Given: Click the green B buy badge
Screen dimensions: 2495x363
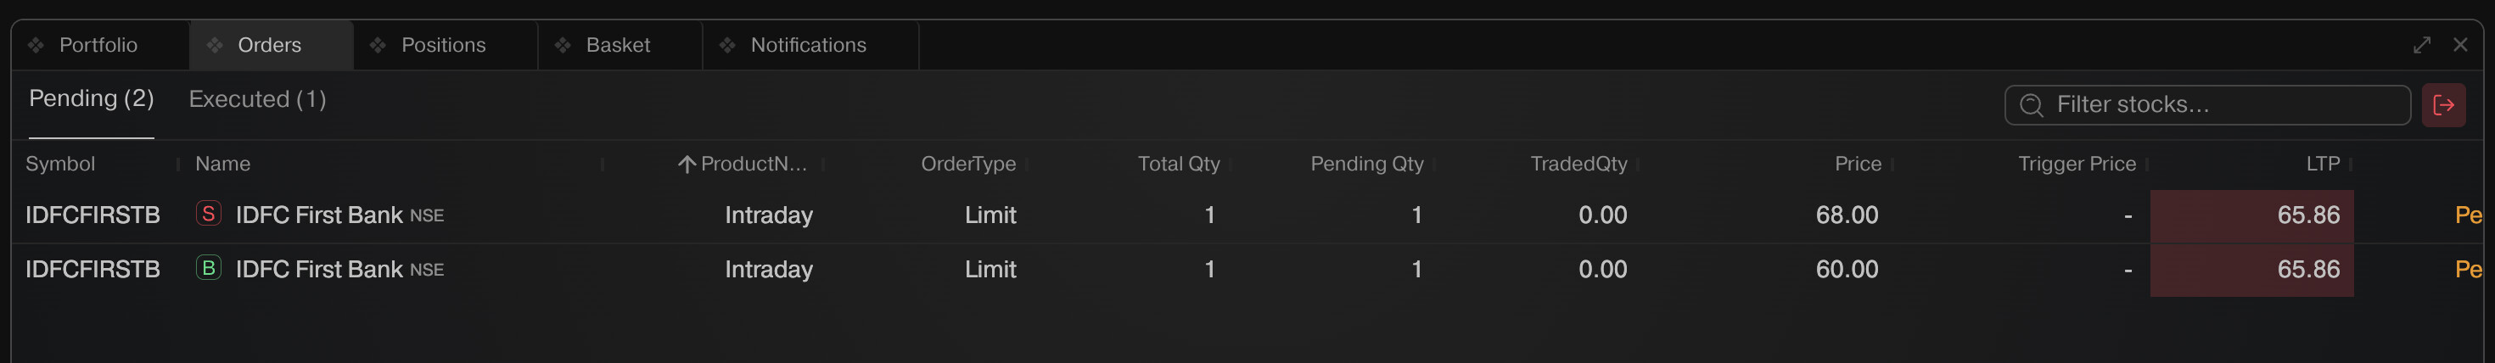Looking at the screenshot, I should click(208, 267).
